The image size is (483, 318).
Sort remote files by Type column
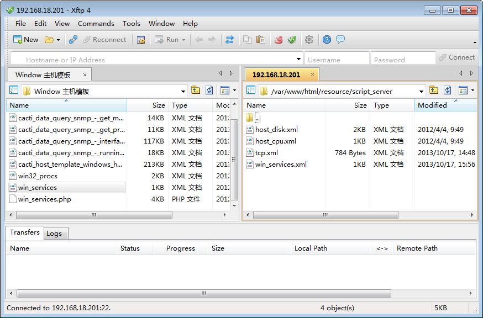coord(392,105)
